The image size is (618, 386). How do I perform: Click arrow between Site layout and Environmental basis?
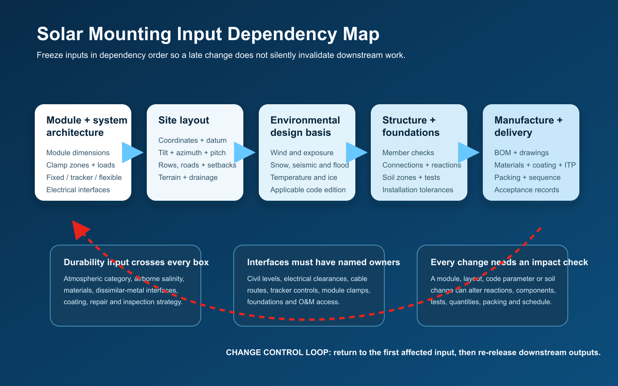(x=244, y=152)
